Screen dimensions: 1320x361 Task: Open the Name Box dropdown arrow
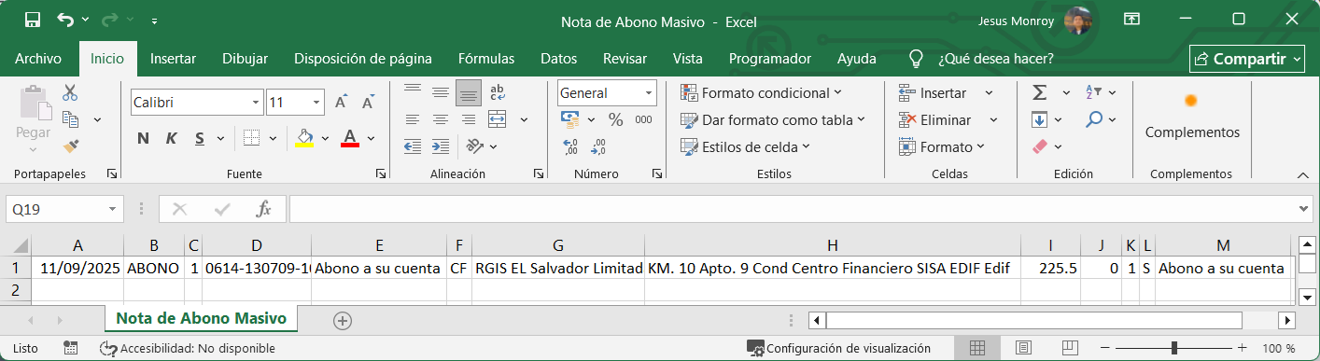click(113, 210)
